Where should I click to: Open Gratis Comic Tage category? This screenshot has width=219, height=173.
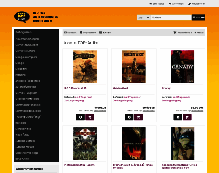click(27, 153)
